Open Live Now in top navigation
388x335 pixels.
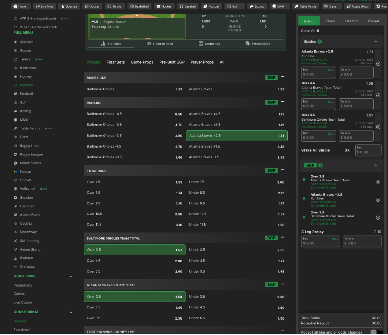point(44,6)
